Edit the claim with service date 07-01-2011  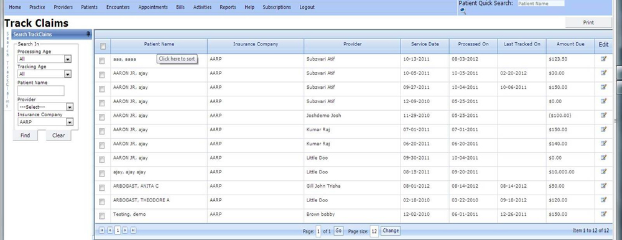(604, 129)
